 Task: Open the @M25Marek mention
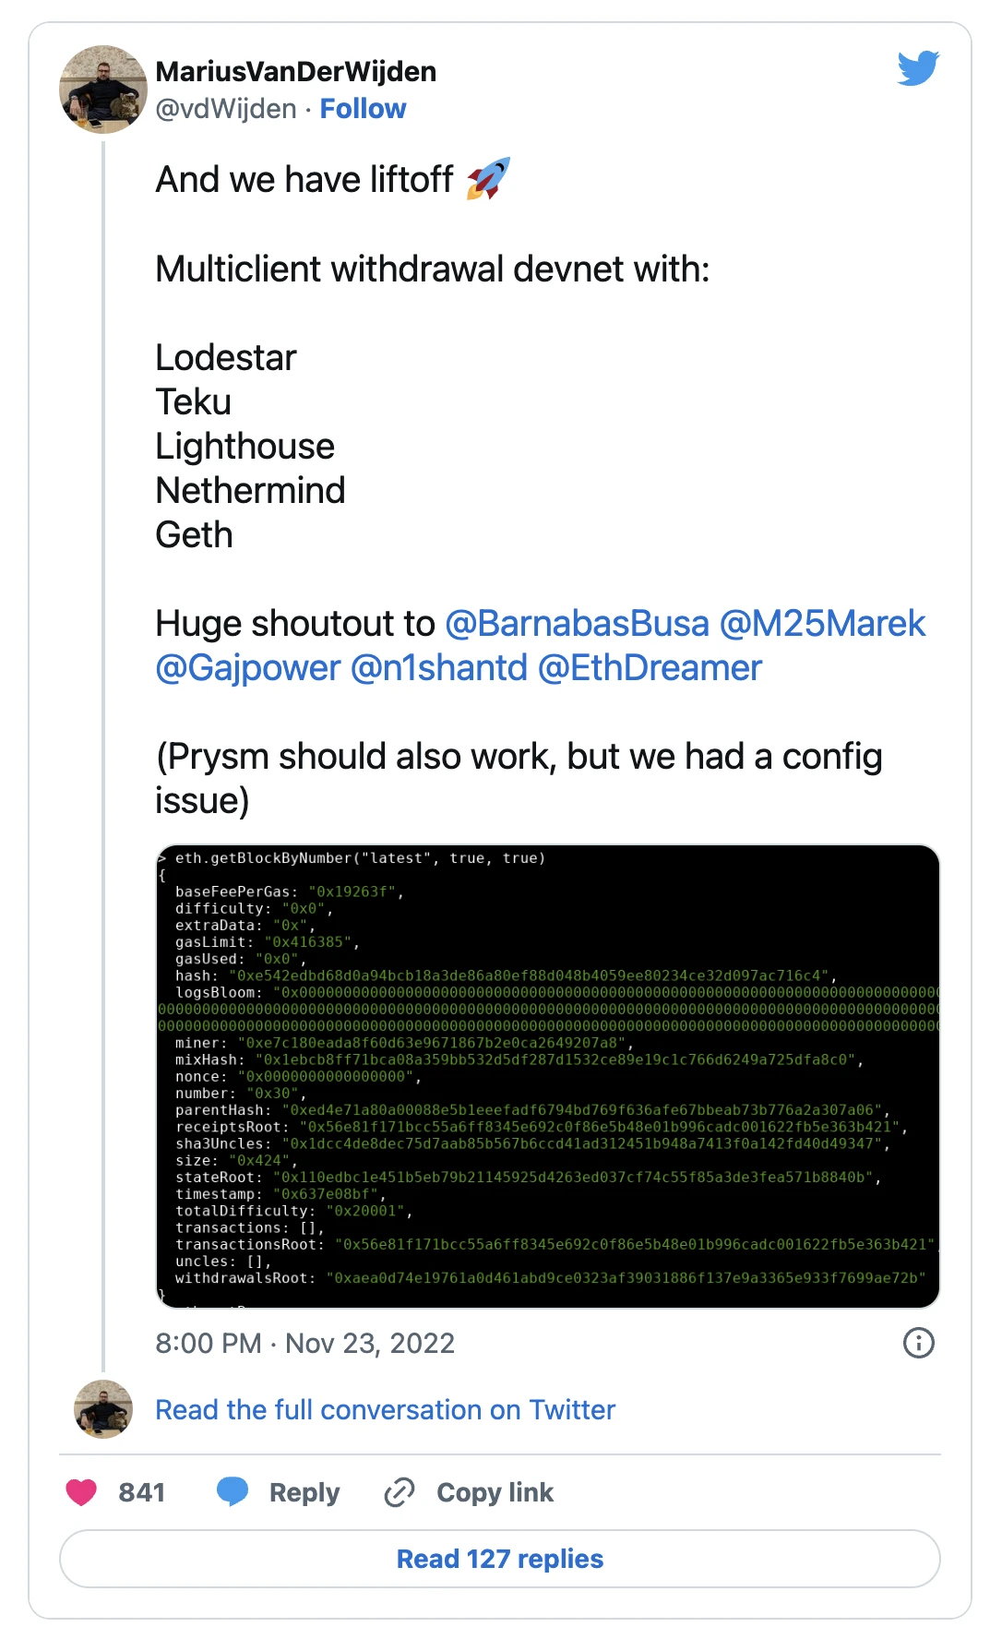click(x=822, y=624)
